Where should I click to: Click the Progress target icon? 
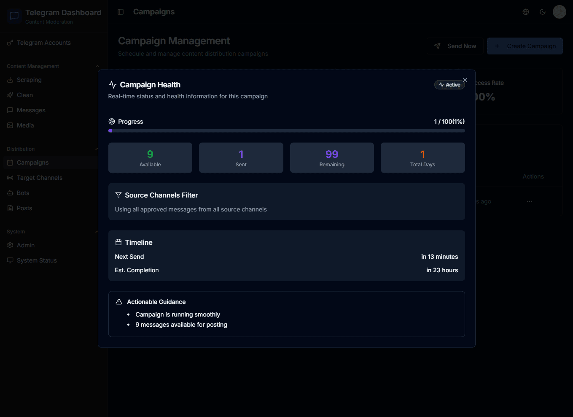[x=112, y=122]
